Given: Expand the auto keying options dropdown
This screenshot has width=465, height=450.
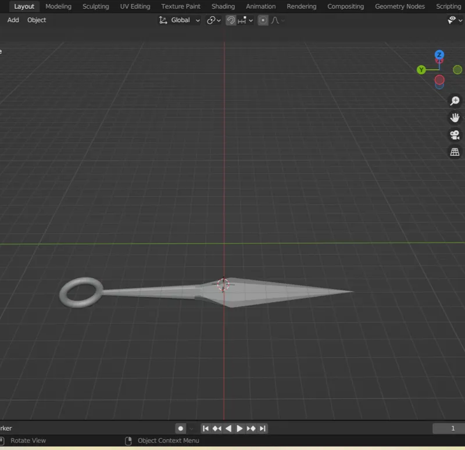Looking at the screenshot, I should pos(191,428).
